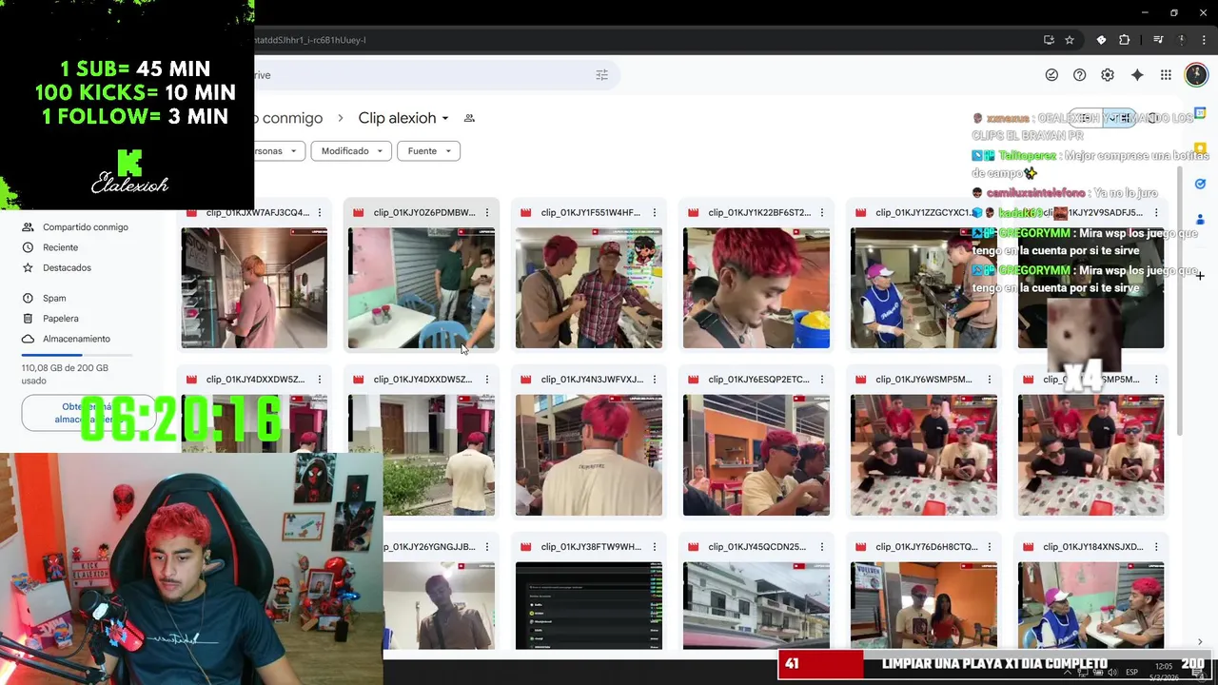Open thumbnail of clip_01KJY76D6H8CTQ

[924, 605]
